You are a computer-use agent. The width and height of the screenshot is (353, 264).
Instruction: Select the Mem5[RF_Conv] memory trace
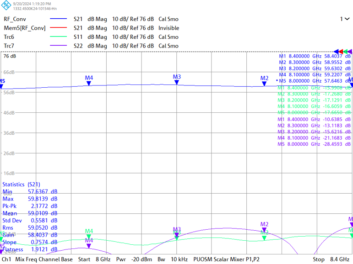pyautogui.click(x=24, y=28)
